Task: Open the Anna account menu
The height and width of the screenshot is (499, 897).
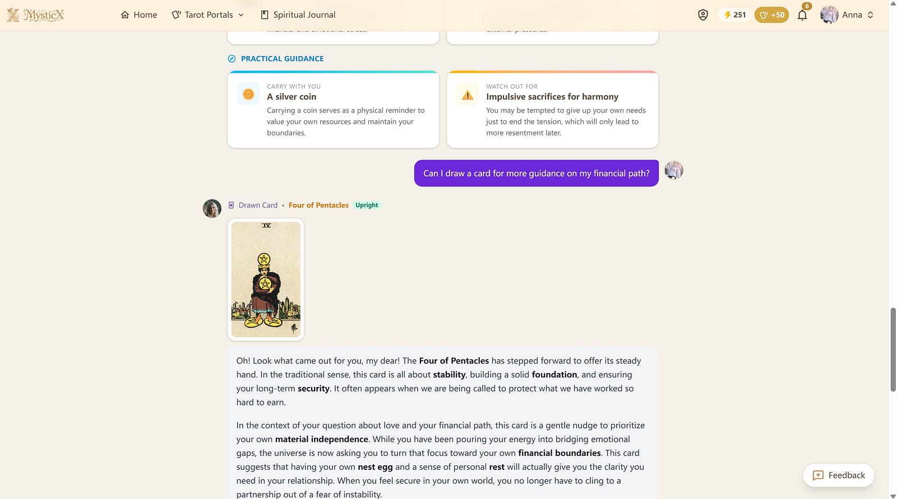Action: point(847,15)
